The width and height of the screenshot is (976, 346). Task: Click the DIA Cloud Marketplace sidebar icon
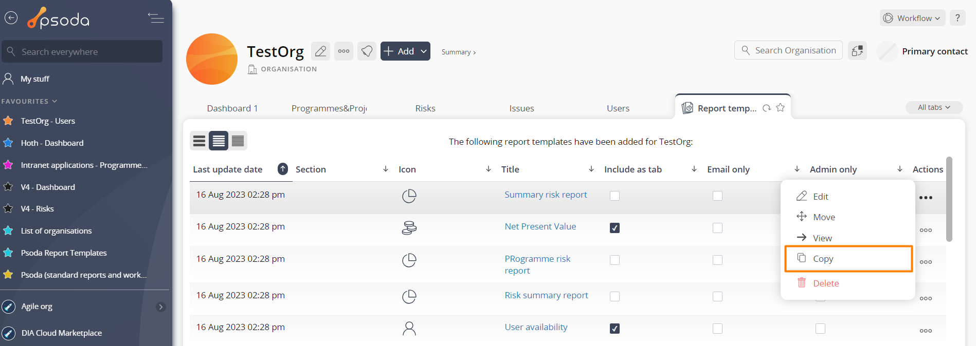tap(9, 333)
